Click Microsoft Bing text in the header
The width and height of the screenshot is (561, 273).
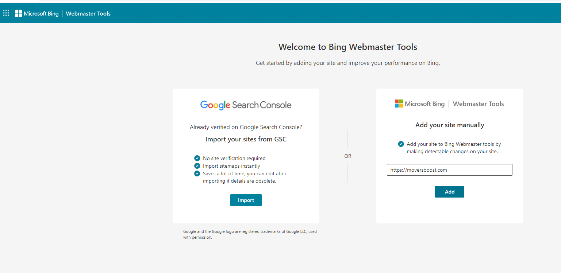(41, 13)
